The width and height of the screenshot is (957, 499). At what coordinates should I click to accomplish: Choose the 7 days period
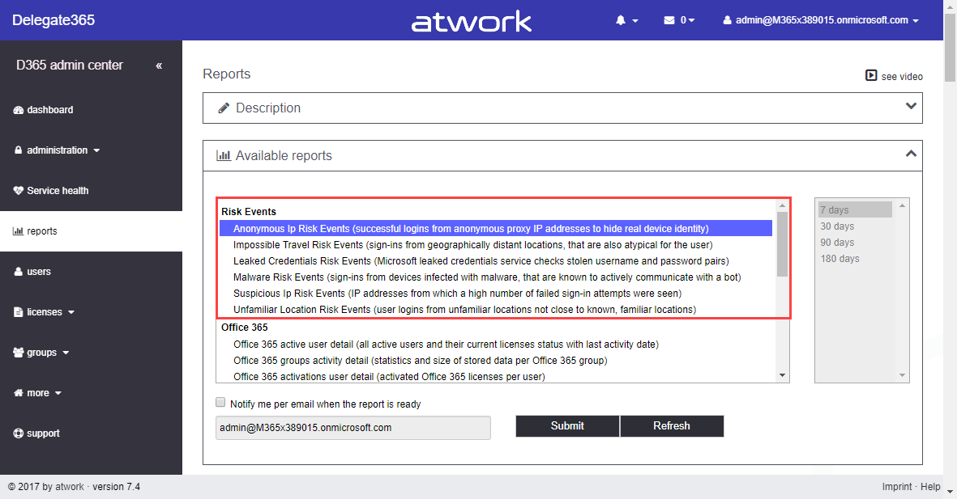(855, 209)
